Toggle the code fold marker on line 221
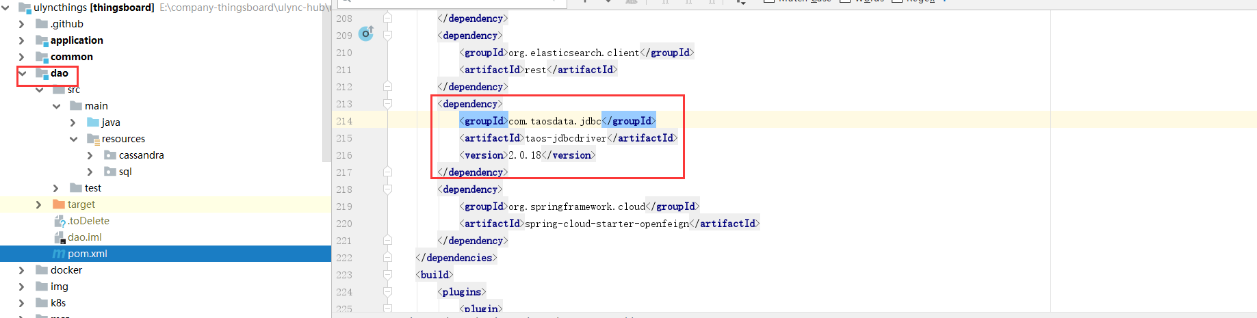Image resolution: width=1257 pixels, height=318 pixels. (x=388, y=240)
